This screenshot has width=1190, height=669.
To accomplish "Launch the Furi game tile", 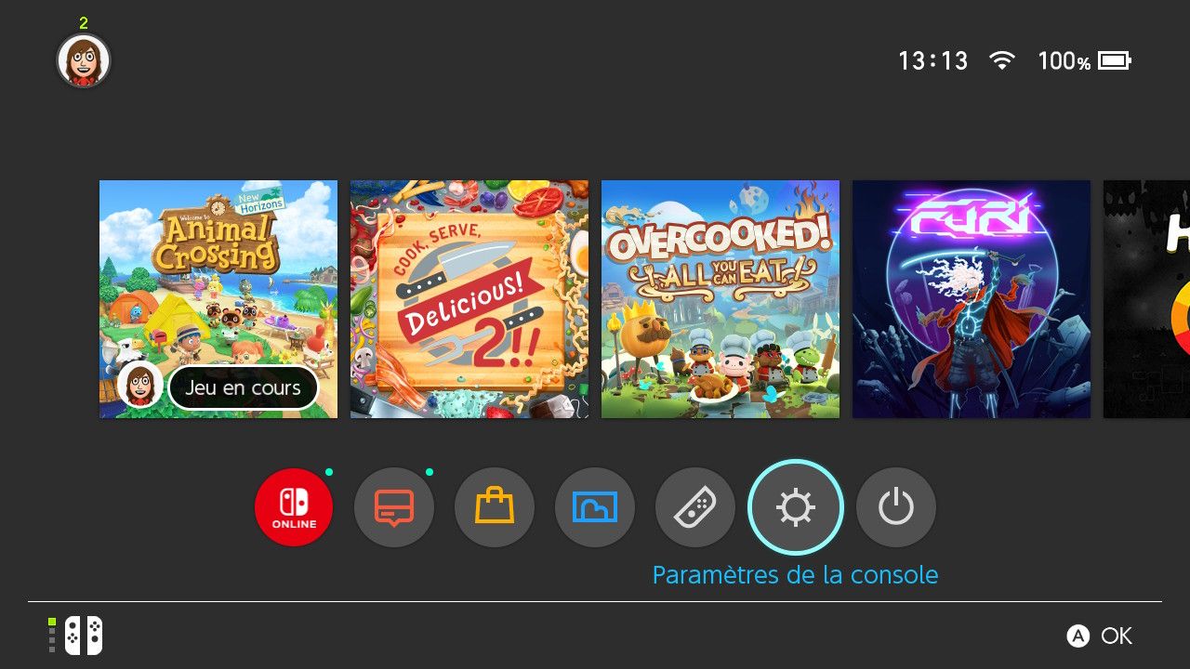I will point(972,299).
